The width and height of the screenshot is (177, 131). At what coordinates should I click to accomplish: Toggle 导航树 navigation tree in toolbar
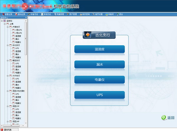(x=111, y=14)
